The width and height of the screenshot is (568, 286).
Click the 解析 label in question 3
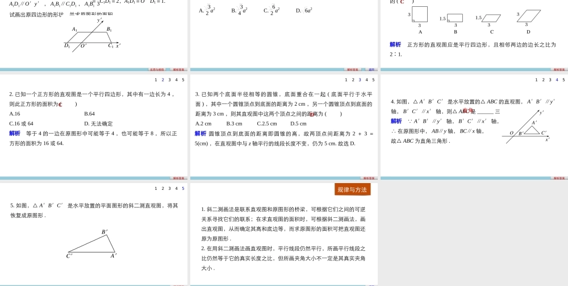[201, 134]
